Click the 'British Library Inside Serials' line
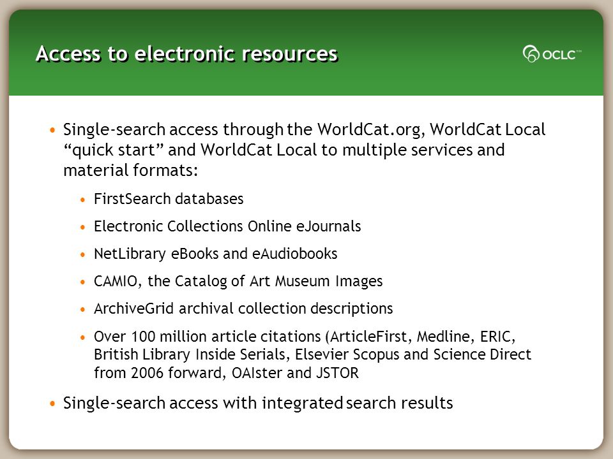The height and width of the screenshot is (459, 613). point(312,354)
